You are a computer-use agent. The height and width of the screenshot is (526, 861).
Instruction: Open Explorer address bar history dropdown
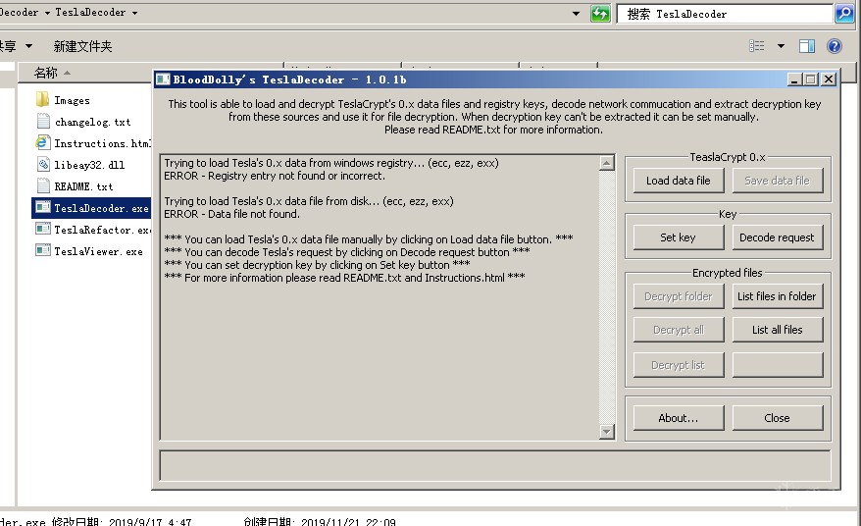(576, 13)
